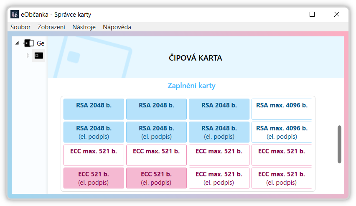Viewport: 356px width, 206px height.
Task: Select the RSA max. 4096 b. (el. podpis) slot
Action: (282, 132)
